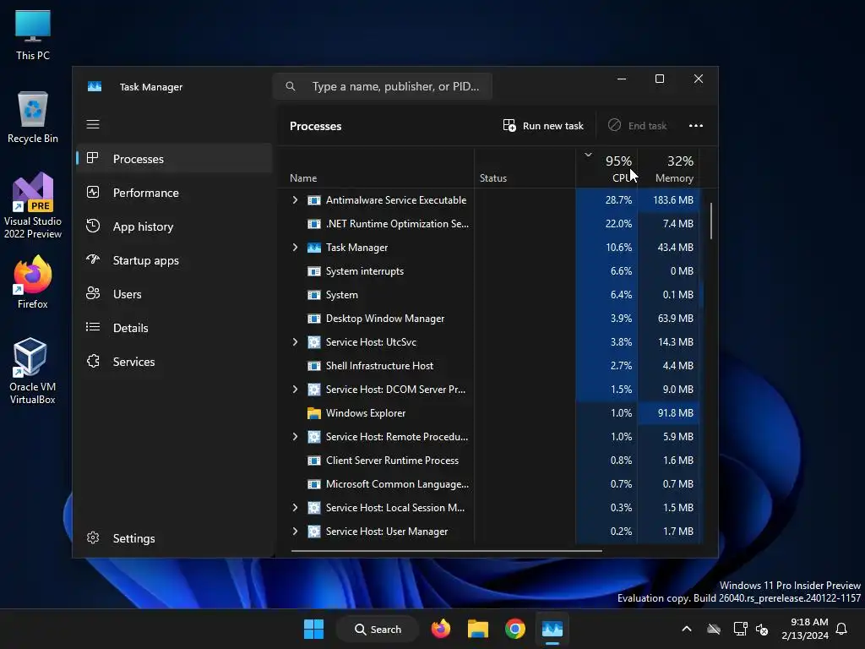The image size is (865, 649).
Task: Expand Service Host: UtcSvc group
Action: coord(295,342)
